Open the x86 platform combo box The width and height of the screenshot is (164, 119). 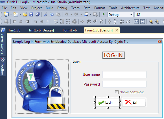click(x=149, y=14)
